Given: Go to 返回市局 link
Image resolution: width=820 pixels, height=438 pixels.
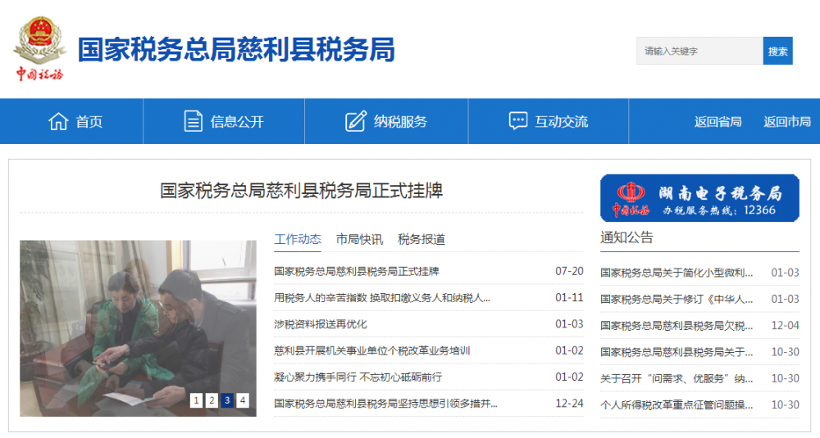Looking at the screenshot, I should [x=786, y=121].
